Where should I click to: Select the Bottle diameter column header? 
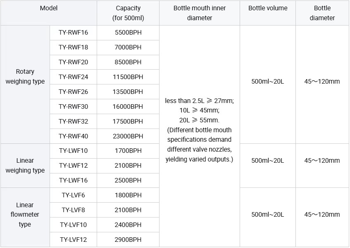(x=322, y=13)
